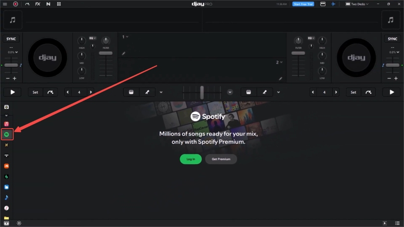Viewport: 404px width, 227px height.
Task: Click the right channel volume fader
Action: (x=298, y=53)
